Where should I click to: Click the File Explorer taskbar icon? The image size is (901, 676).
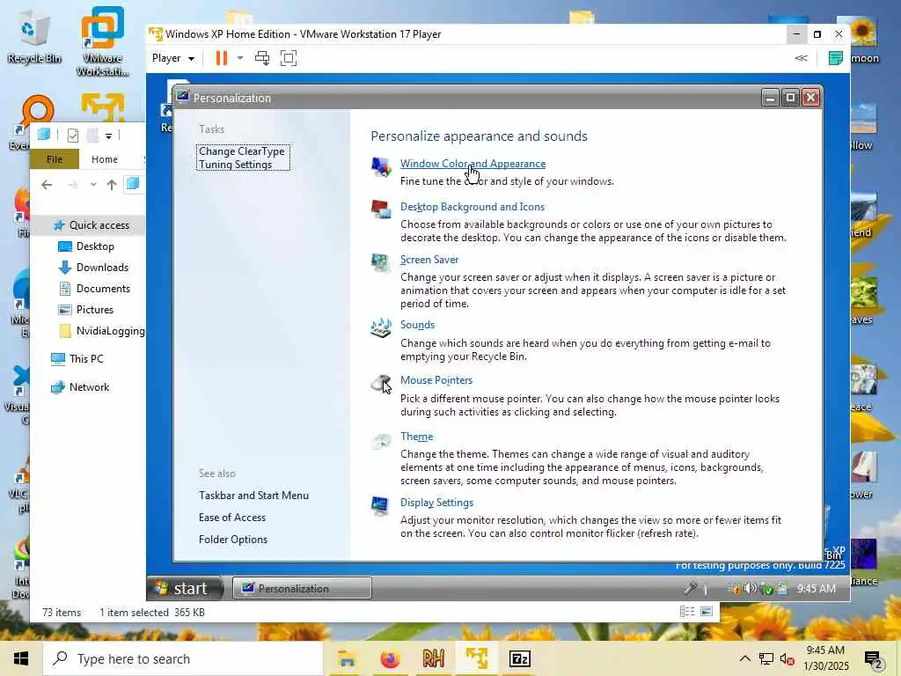(347, 658)
